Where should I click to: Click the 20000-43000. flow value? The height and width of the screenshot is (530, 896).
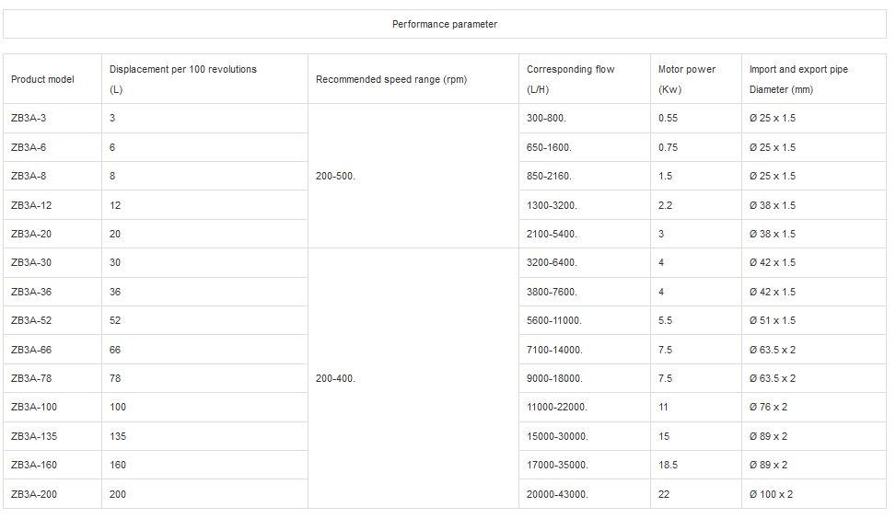click(556, 494)
